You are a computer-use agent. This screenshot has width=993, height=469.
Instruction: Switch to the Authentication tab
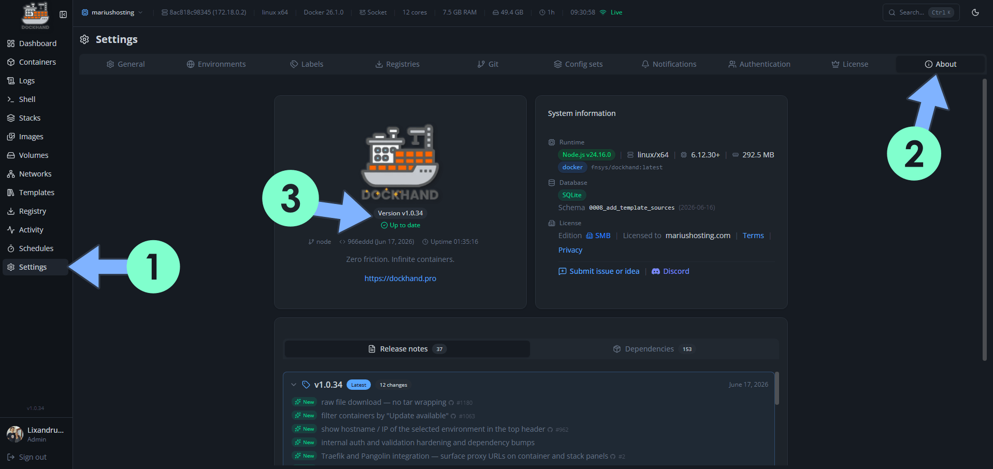click(x=759, y=64)
